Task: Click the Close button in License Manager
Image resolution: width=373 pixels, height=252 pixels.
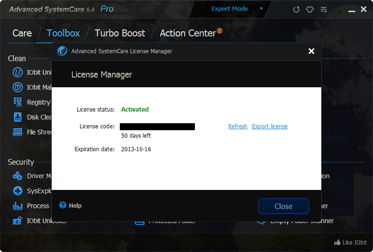Action: (283, 206)
